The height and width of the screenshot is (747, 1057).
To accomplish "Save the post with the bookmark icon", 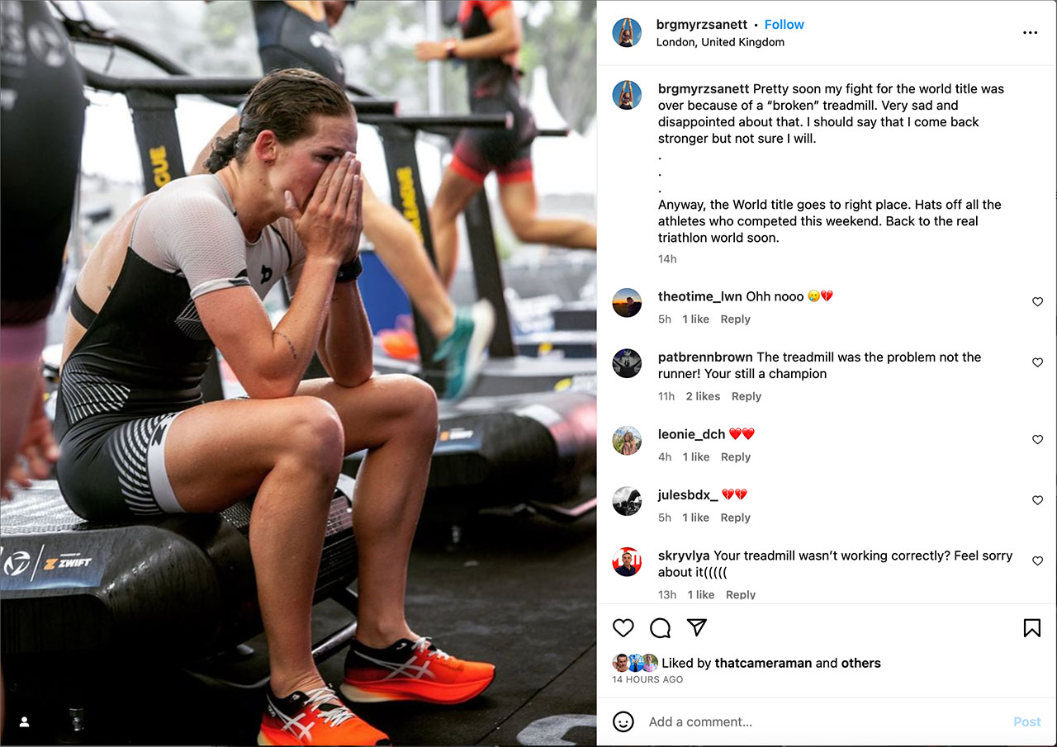I will click(x=1031, y=628).
